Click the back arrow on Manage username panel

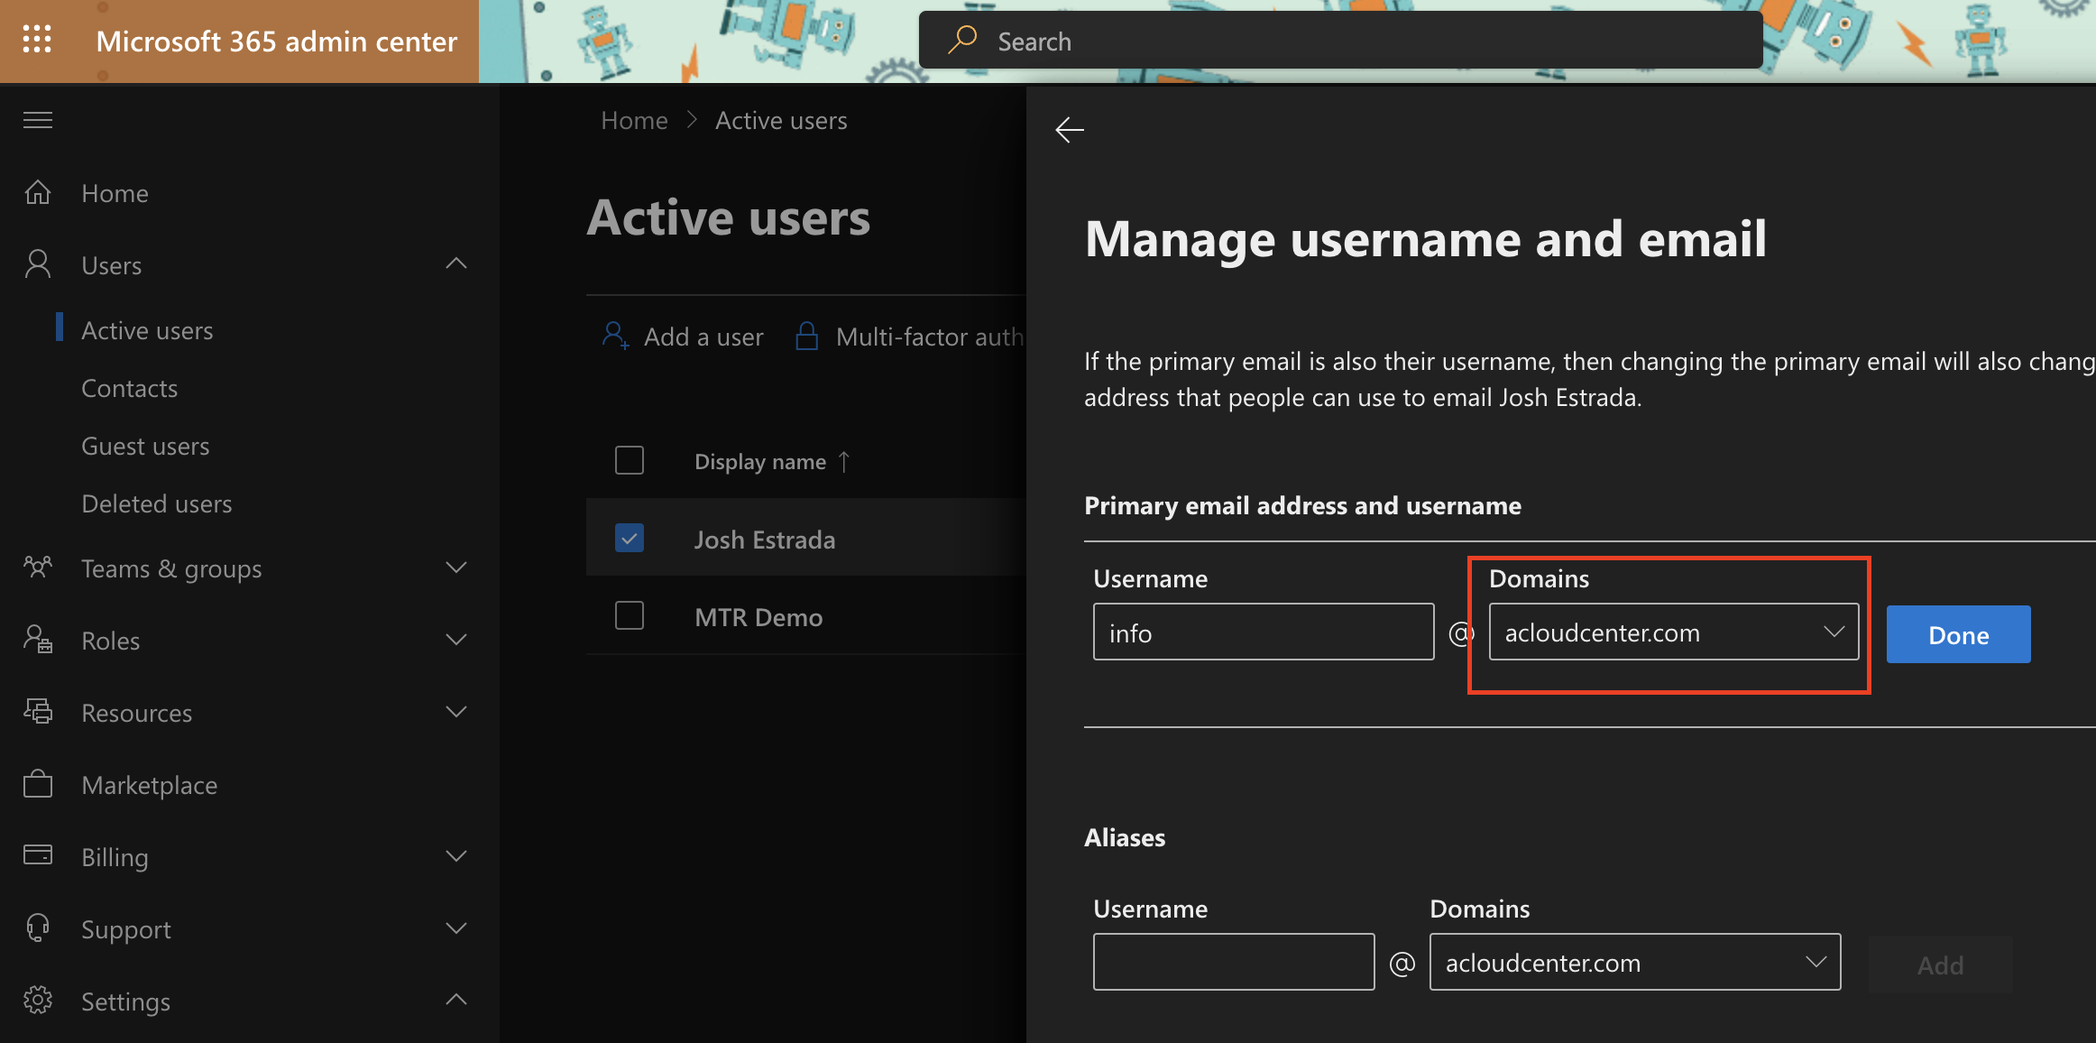click(1069, 130)
